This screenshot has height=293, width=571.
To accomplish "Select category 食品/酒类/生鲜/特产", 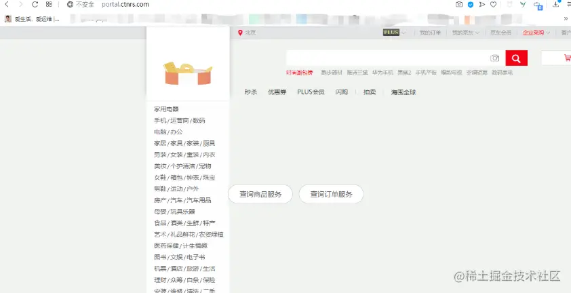I will click(x=184, y=223).
